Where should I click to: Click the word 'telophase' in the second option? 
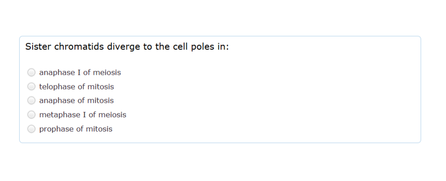[57, 87]
